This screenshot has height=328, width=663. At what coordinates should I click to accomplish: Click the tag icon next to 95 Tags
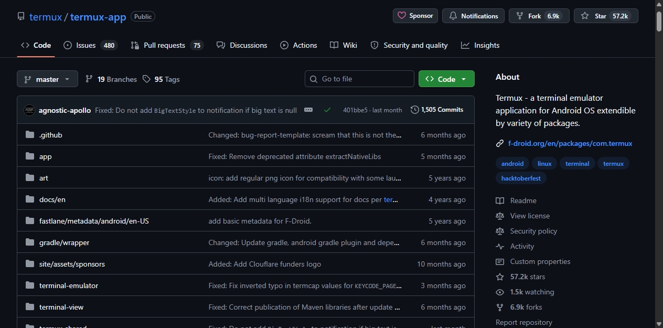click(146, 79)
